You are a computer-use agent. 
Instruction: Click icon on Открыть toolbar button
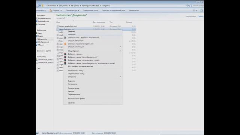tap(51, 10)
